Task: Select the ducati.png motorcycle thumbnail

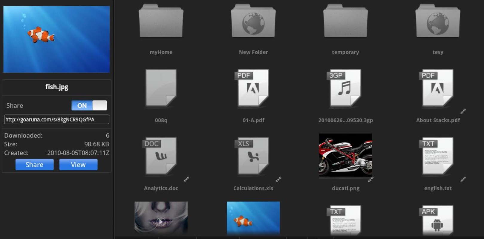Action: [x=345, y=155]
